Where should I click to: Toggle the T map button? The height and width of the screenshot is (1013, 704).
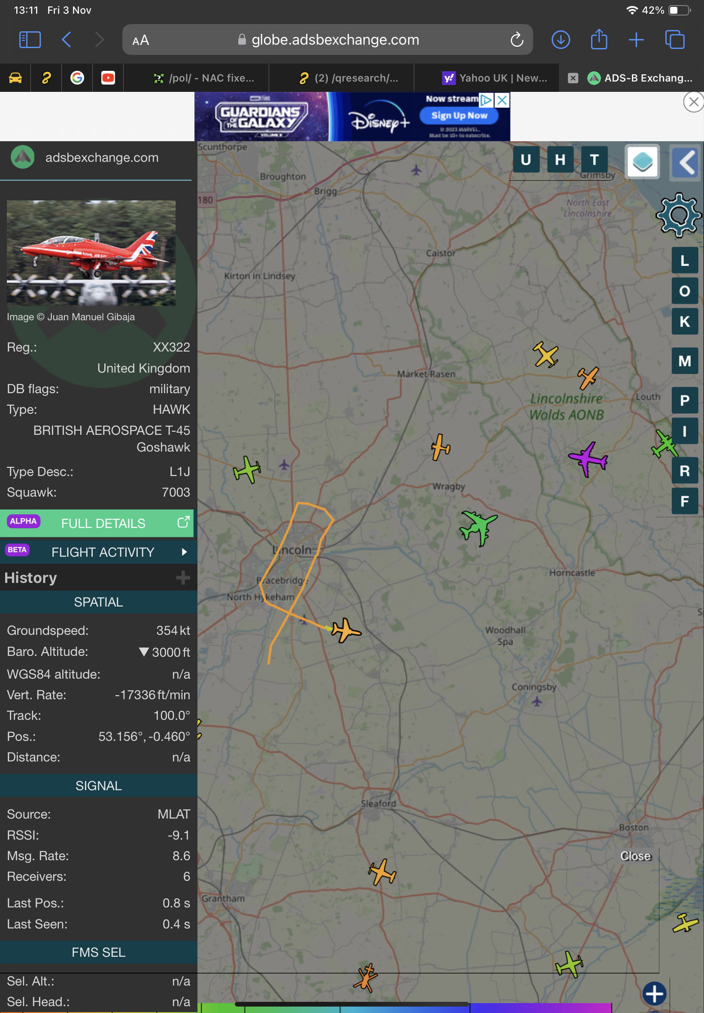point(594,159)
